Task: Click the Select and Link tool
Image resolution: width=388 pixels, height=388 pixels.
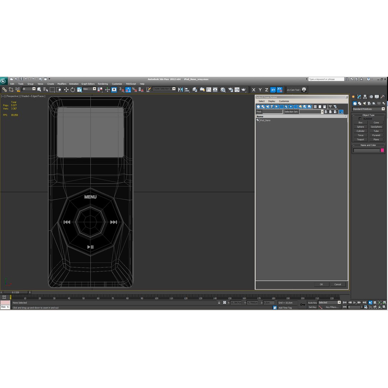Action: (4, 89)
